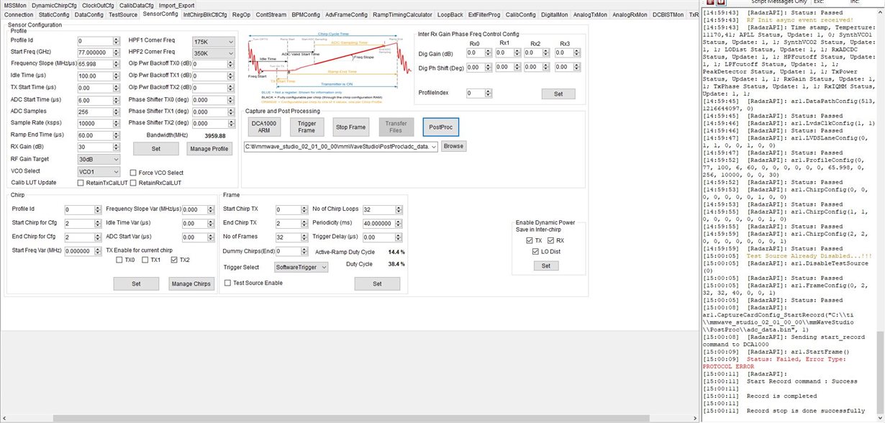This screenshot has width=885, height=423.
Task: Enable the TX0 checkbox for current chirp
Action: point(119,260)
